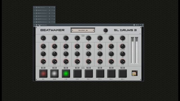The image size is (180, 101).
Task: Click LEVEL knob in KICK column
Action: click(43, 61)
